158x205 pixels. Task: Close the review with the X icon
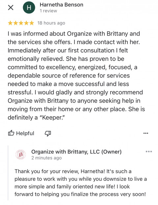(x=11, y=8)
